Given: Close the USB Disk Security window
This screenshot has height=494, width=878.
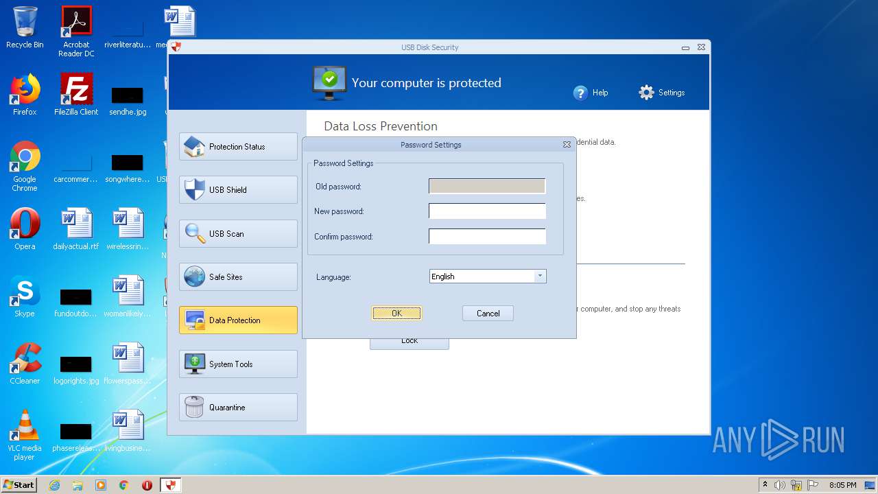Looking at the screenshot, I should 701,47.
